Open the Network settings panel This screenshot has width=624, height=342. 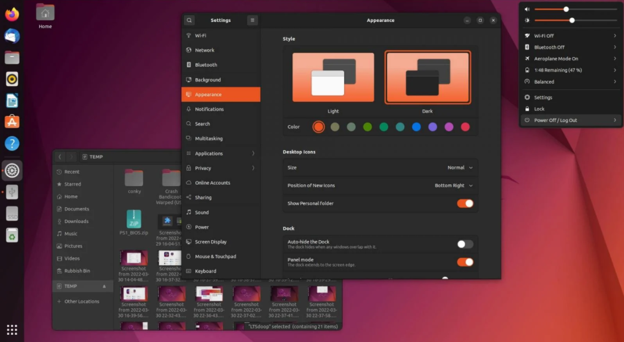pos(221,50)
